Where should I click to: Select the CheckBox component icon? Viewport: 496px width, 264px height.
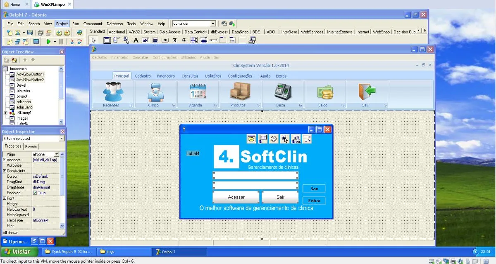point(174,40)
